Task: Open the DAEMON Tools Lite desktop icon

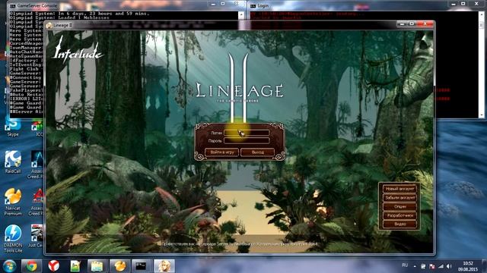Action: click(x=13, y=238)
